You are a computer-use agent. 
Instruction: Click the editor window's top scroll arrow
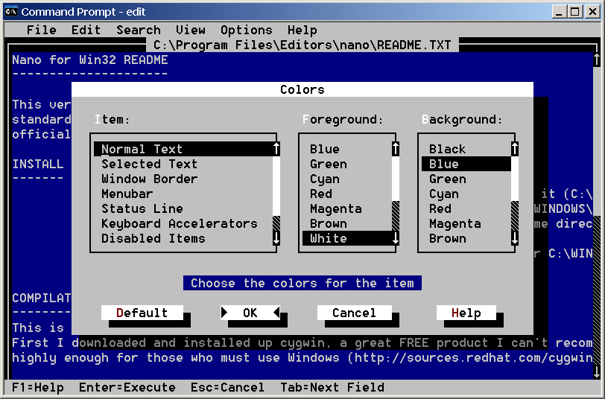(596, 60)
